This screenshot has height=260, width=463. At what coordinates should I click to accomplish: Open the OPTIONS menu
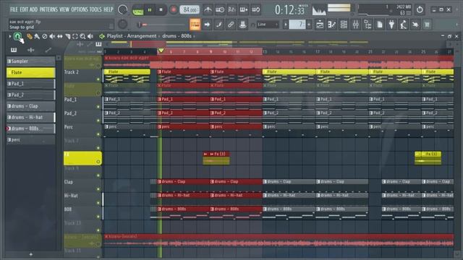click(80, 9)
